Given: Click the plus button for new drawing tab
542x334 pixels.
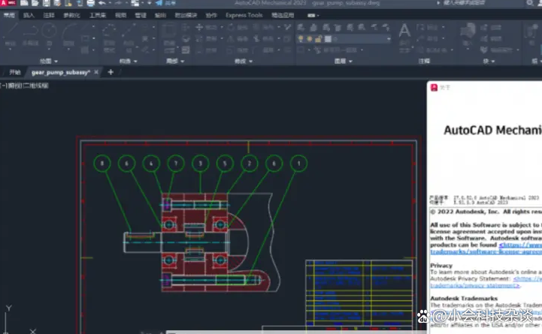Looking at the screenshot, I should point(111,72).
